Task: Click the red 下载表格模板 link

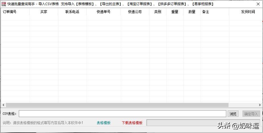Action: click(132, 123)
